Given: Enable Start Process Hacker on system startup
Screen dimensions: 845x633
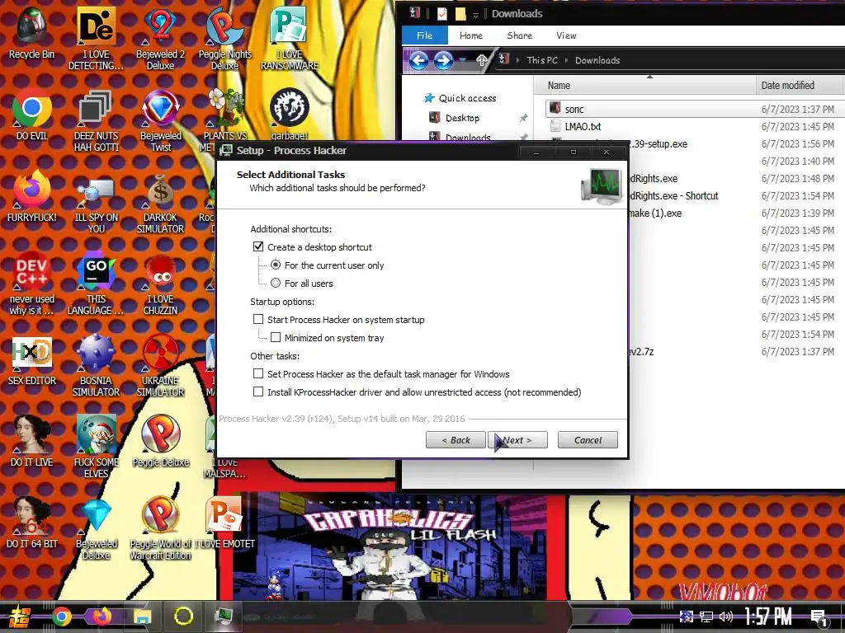Looking at the screenshot, I should pos(258,319).
